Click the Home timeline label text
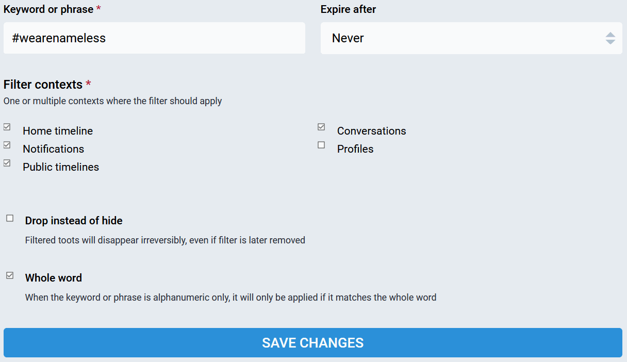This screenshot has height=362, width=627. coord(58,131)
